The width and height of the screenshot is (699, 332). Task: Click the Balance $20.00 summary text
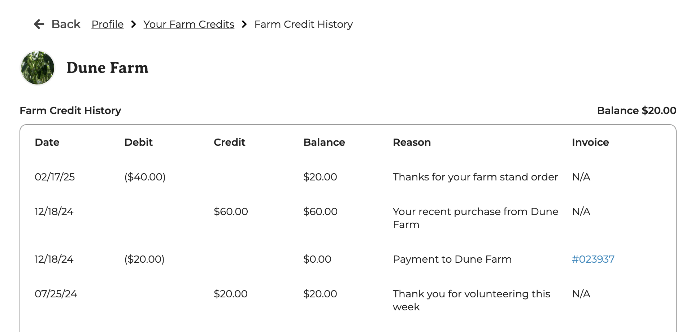(637, 110)
